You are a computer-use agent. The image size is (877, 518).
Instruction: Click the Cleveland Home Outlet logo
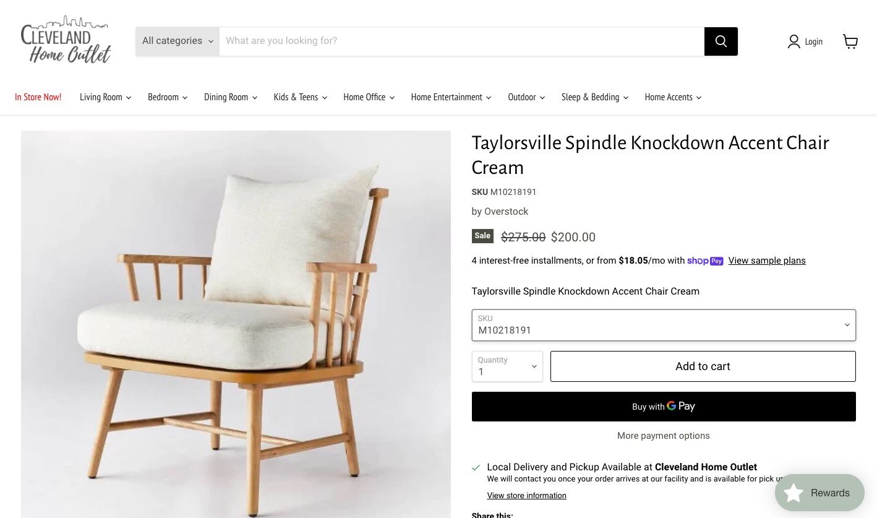click(66, 40)
